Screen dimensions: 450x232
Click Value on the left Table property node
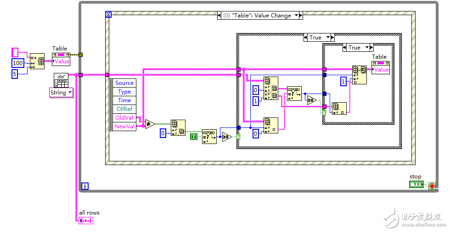pos(62,61)
